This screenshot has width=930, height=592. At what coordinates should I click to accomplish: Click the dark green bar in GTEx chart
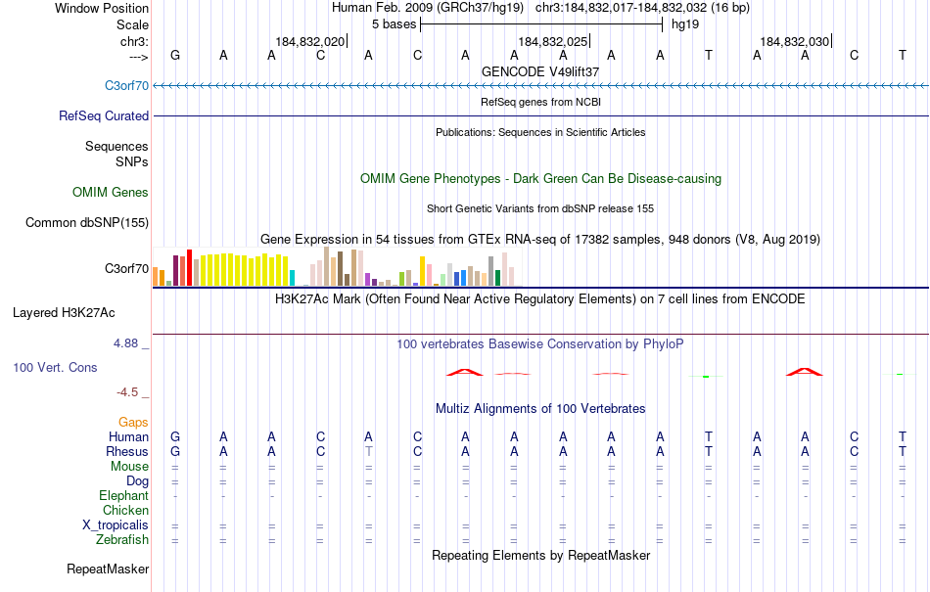tap(497, 278)
